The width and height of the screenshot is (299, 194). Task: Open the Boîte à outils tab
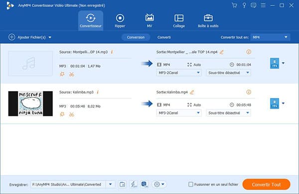(x=208, y=20)
